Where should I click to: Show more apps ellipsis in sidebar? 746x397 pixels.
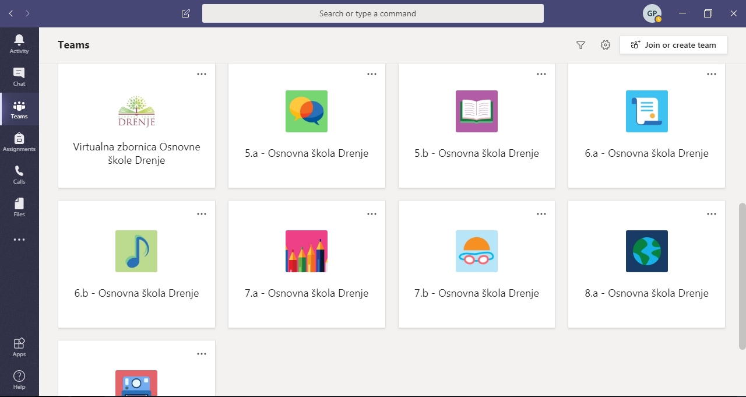(x=19, y=240)
